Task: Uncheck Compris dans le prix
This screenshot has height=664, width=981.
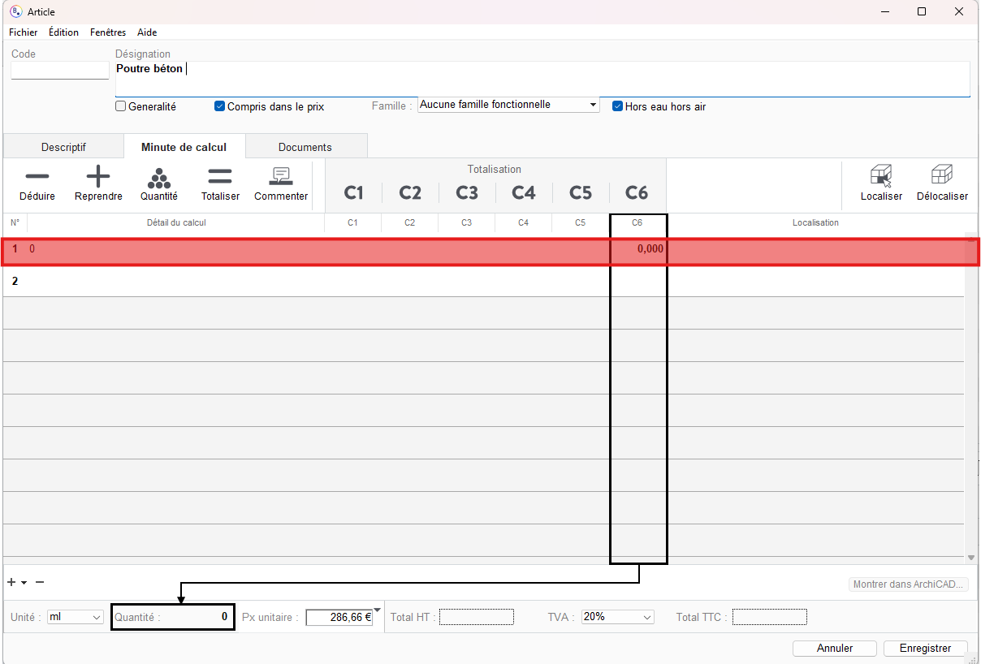Action: pos(219,106)
